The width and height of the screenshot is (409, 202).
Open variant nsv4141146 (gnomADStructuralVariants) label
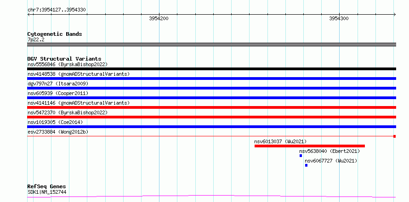(x=79, y=103)
